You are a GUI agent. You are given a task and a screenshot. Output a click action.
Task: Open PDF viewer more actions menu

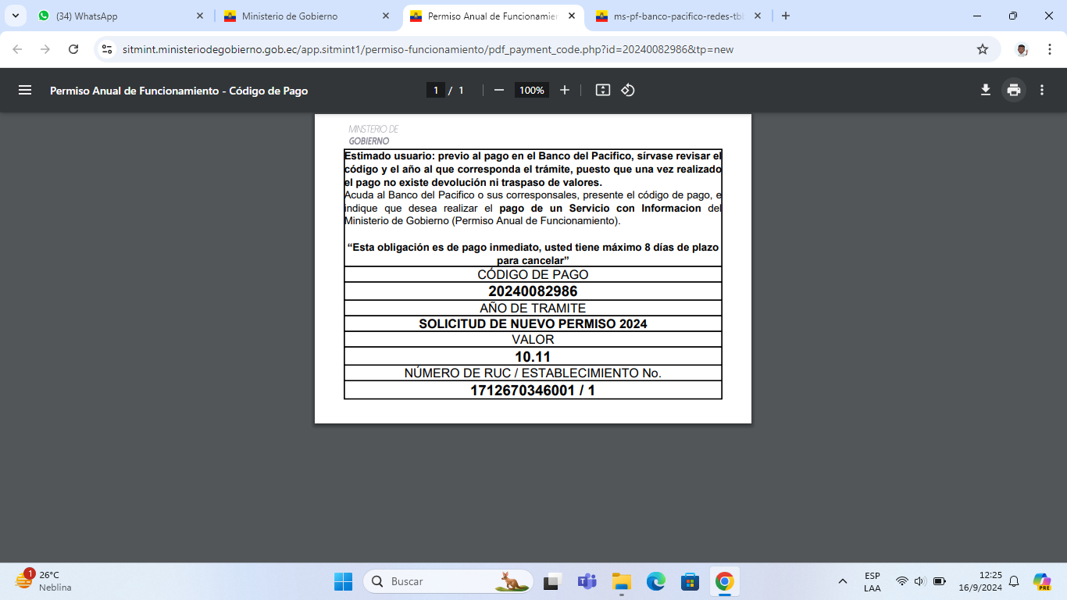click(x=1042, y=90)
